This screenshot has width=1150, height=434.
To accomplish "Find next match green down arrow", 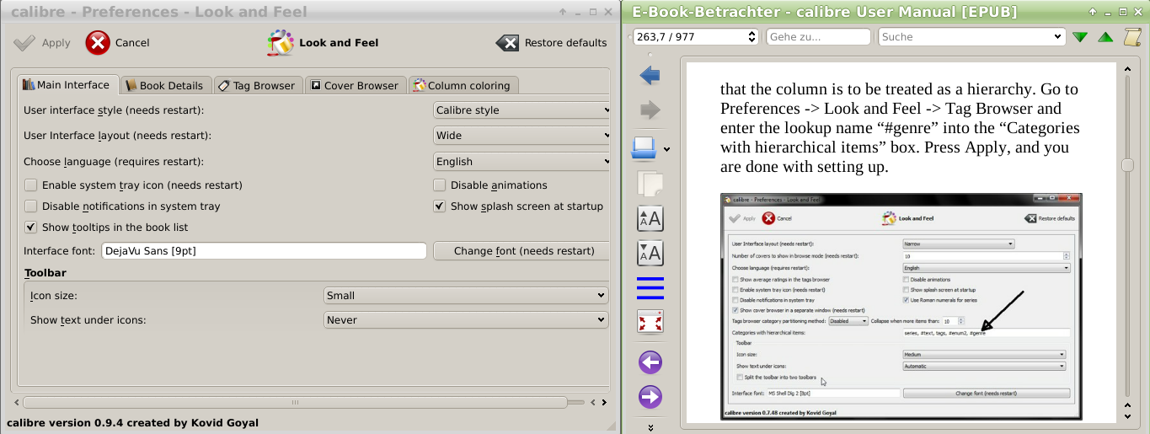I will (1080, 37).
